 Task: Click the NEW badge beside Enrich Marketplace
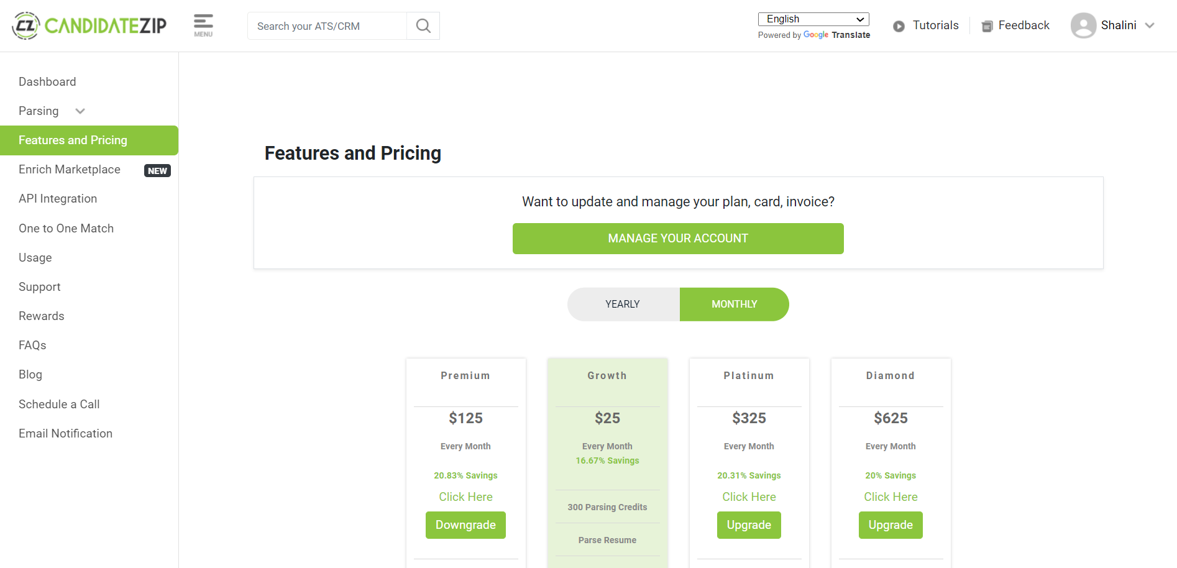(x=157, y=171)
